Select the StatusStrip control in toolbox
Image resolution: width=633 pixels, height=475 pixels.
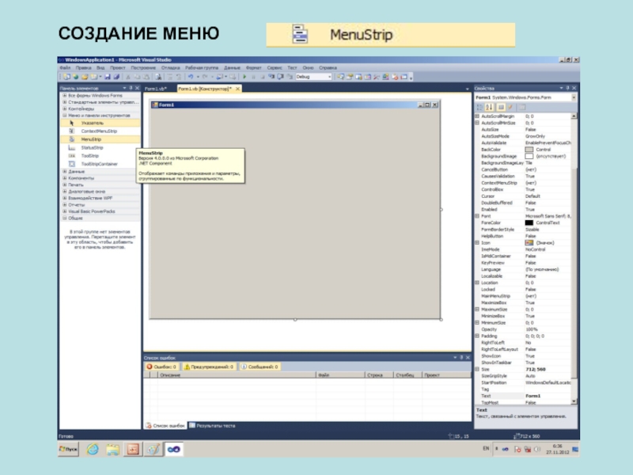click(x=92, y=148)
